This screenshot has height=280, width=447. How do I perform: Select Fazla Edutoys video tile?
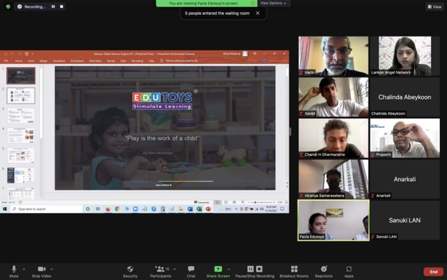tap(333, 220)
